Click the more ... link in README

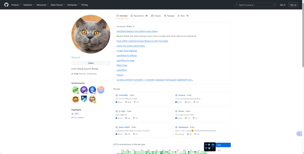[x=190, y=80]
